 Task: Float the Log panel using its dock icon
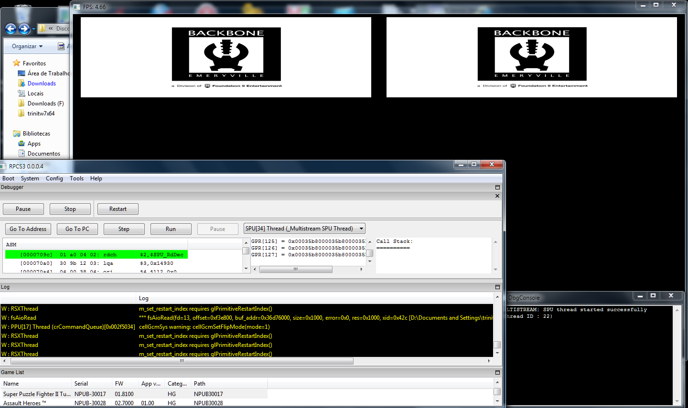point(497,287)
